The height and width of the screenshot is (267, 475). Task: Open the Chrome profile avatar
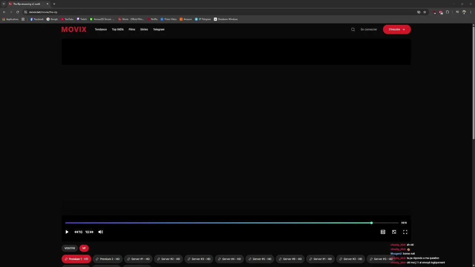coord(464,12)
